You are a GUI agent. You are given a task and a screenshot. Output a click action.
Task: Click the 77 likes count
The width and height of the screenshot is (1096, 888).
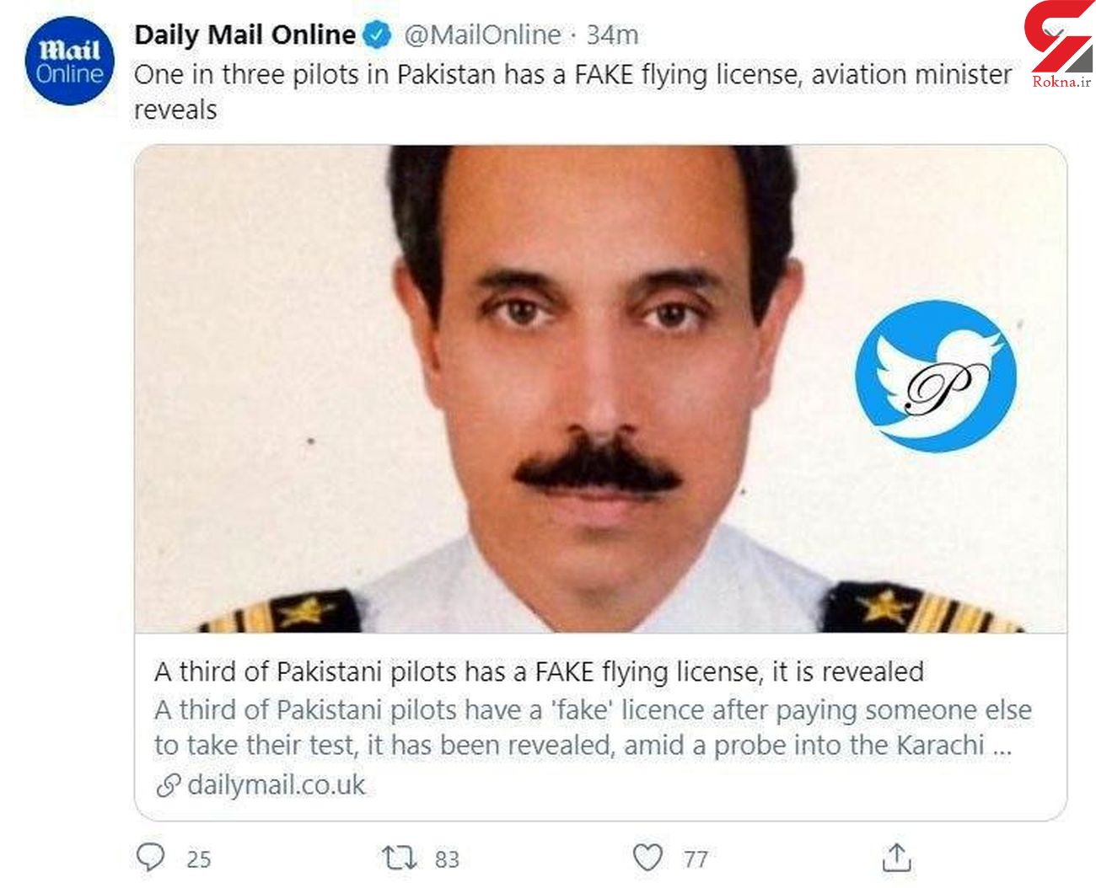pos(696,859)
